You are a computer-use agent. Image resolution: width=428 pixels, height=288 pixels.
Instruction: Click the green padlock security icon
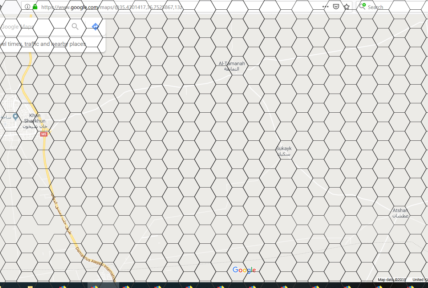click(x=35, y=6)
